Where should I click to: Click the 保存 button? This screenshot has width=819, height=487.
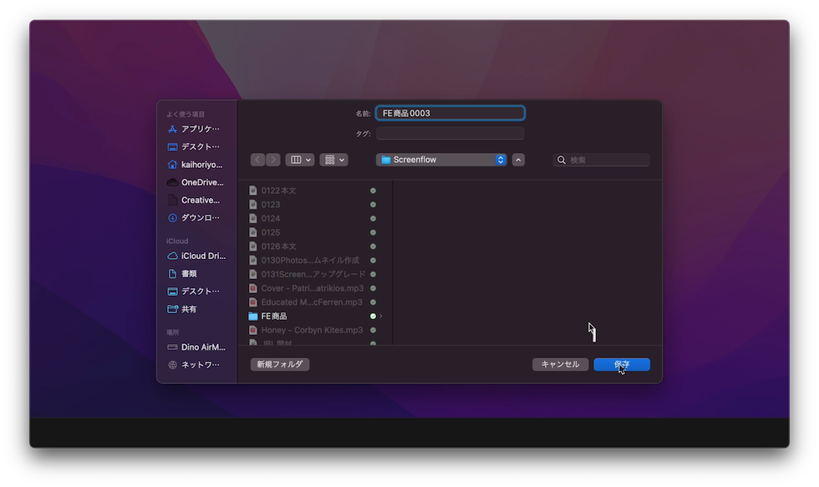click(x=621, y=364)
